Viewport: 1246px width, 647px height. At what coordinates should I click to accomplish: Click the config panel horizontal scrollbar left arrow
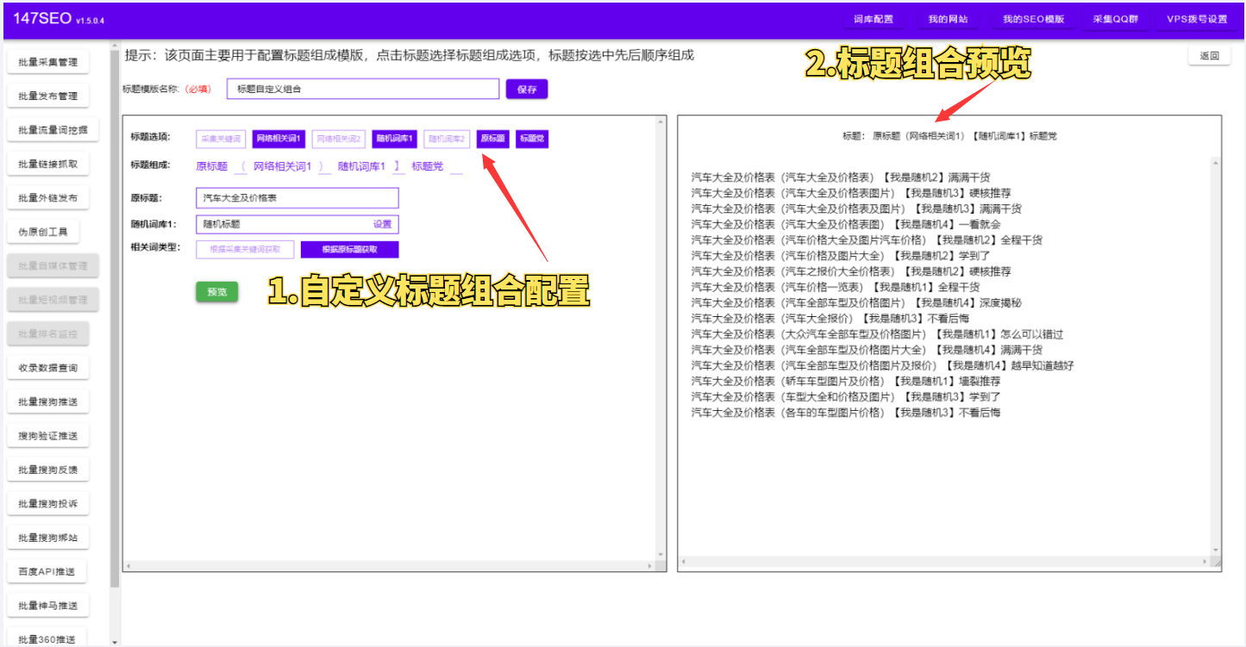(x=128, y=566)
